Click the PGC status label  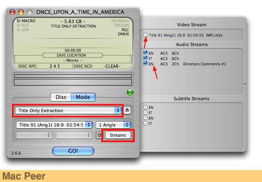coord(125,30)
